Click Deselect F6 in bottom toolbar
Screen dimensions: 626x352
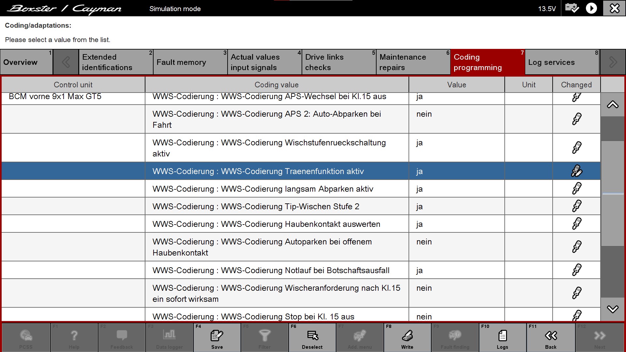312,338
